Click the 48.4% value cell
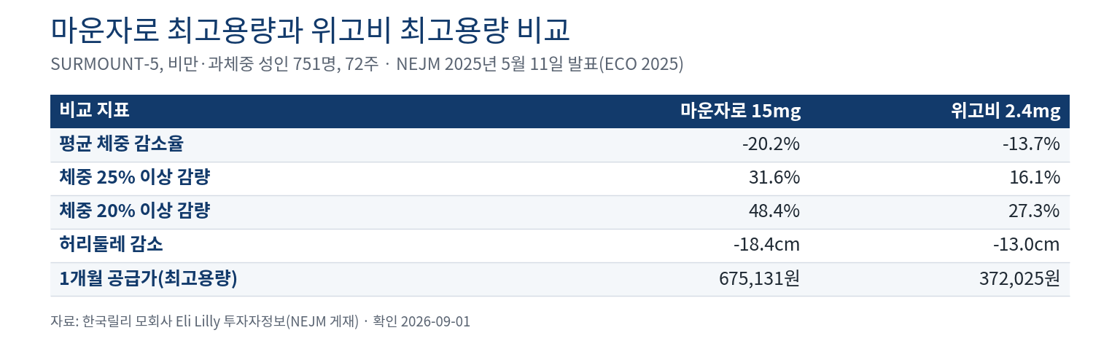 774,211
